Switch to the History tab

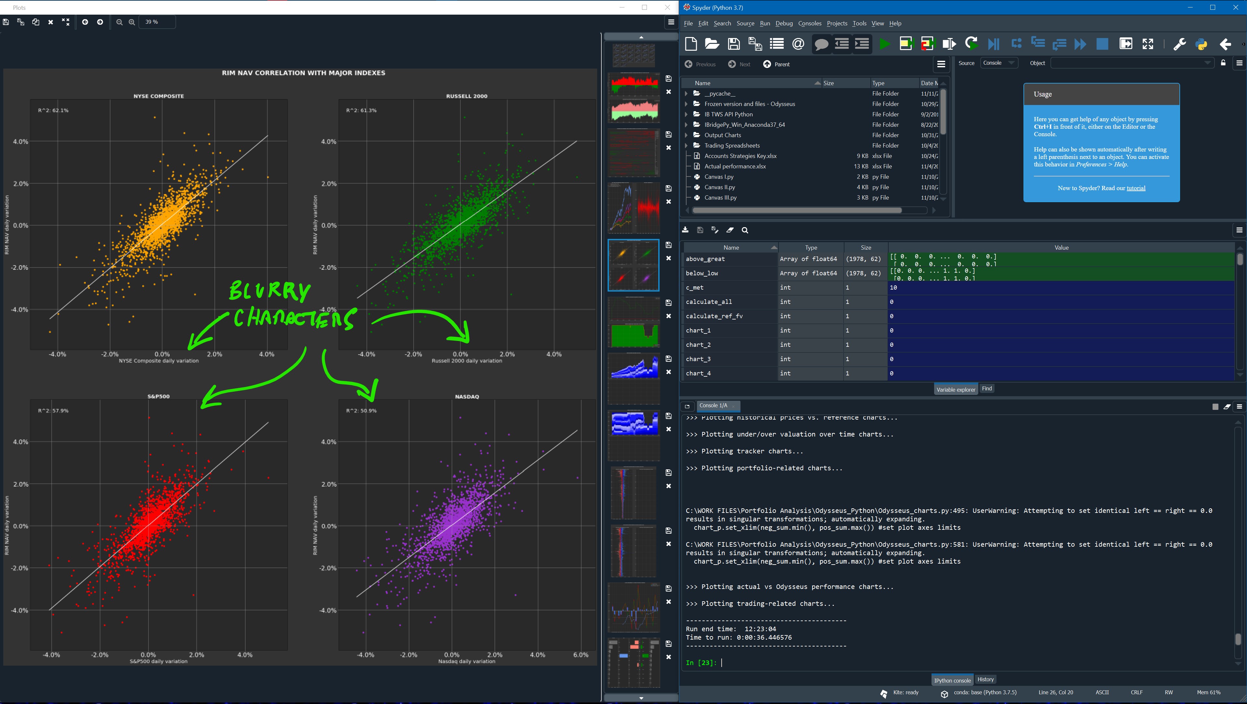point(985,679)
